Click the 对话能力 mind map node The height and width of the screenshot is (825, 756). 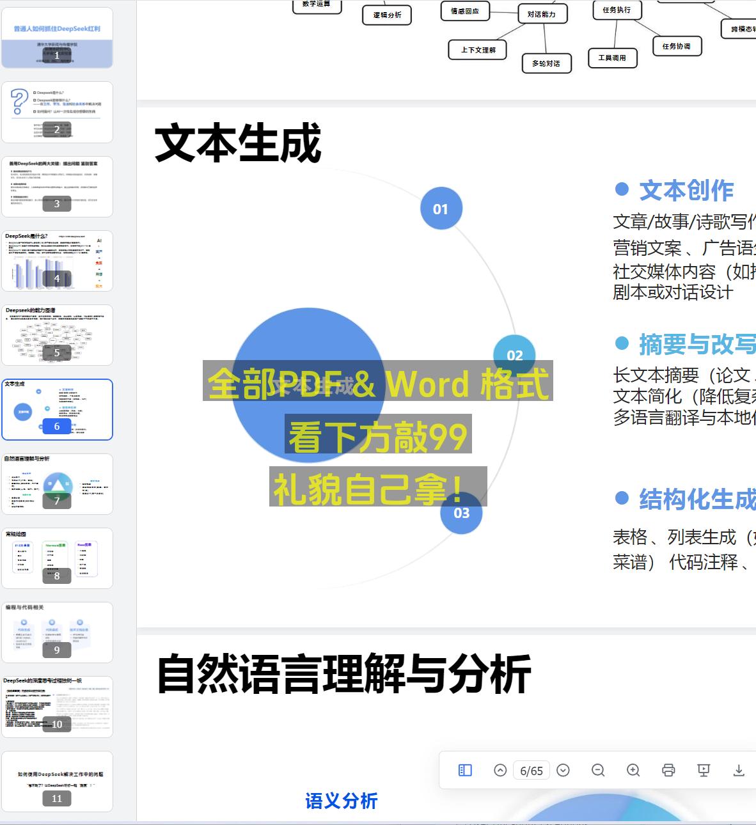pos(542,13)
